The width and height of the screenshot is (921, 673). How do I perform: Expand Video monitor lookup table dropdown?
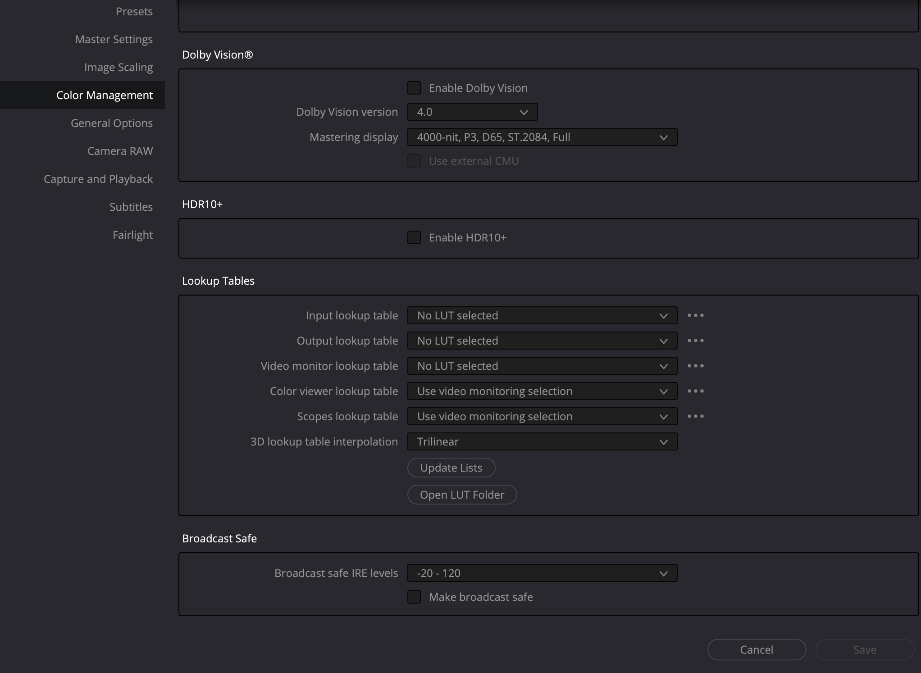pyautogui.click(x=542, y=366)
